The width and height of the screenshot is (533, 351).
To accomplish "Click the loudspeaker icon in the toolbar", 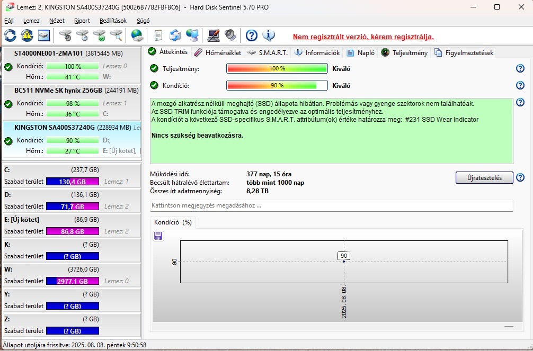I will coord(230,35).
